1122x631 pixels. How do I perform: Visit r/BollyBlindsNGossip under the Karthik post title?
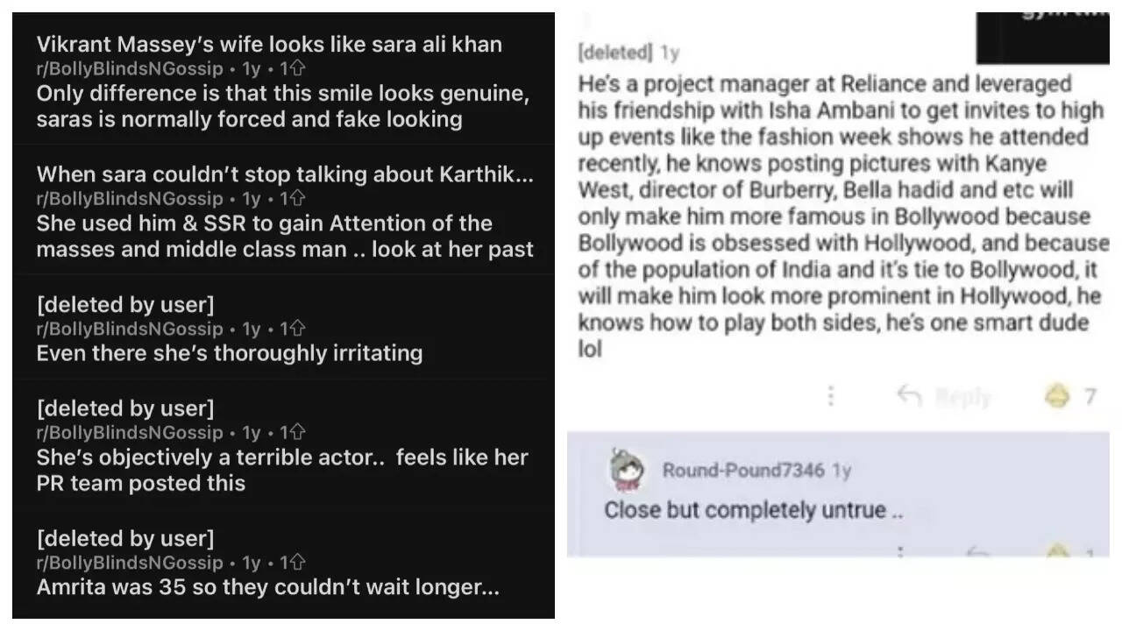click(130, 199)
